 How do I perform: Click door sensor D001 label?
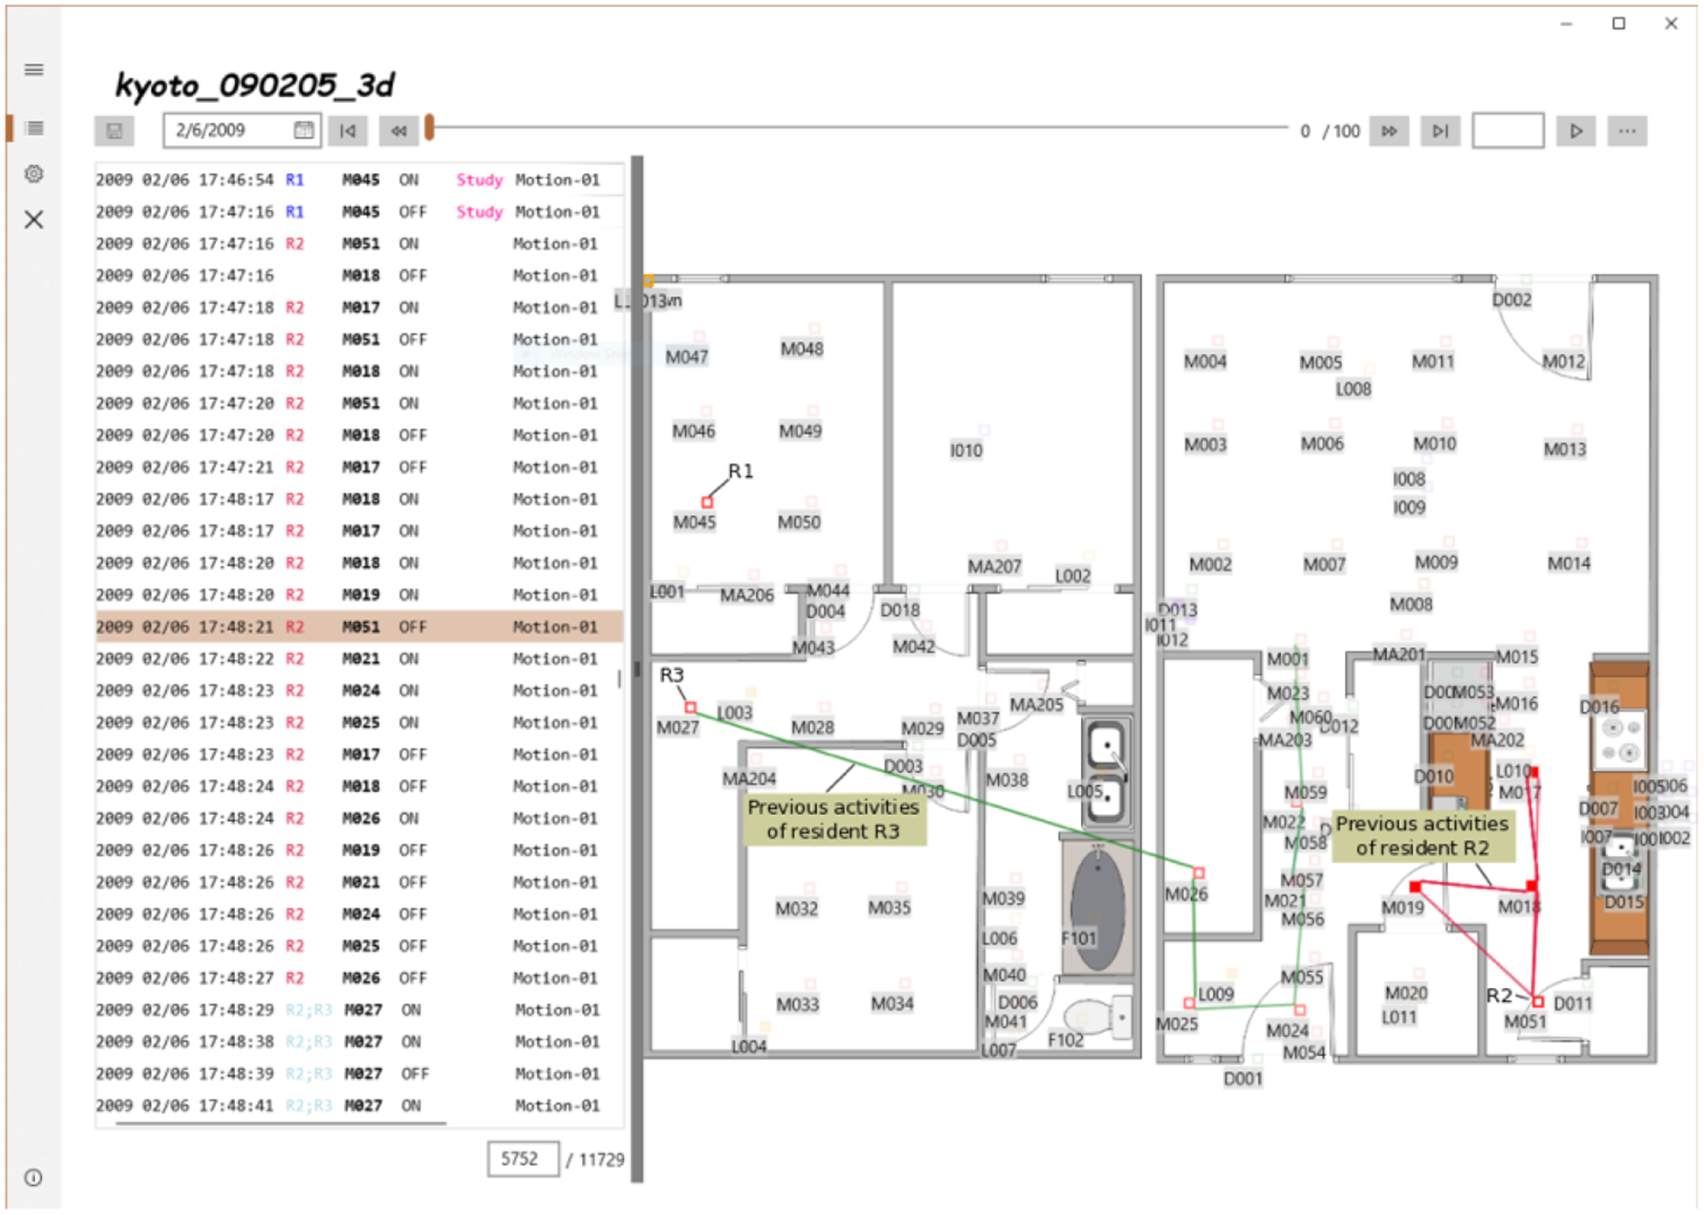coord(1243,1079)
